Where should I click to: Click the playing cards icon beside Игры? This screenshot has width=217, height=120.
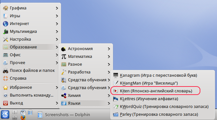[6, 16]
